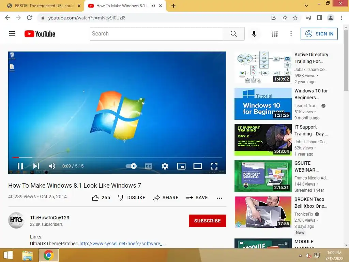Open video player settings gear
Image resolution: width=349 pixels, height=262 pixels.
tap(165, 166)
